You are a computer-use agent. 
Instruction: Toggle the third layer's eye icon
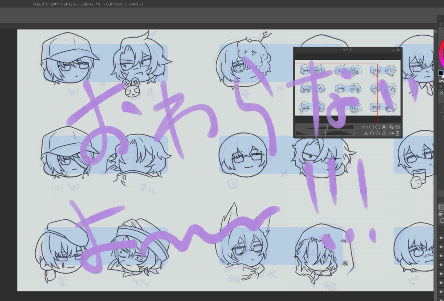[441, 256]
